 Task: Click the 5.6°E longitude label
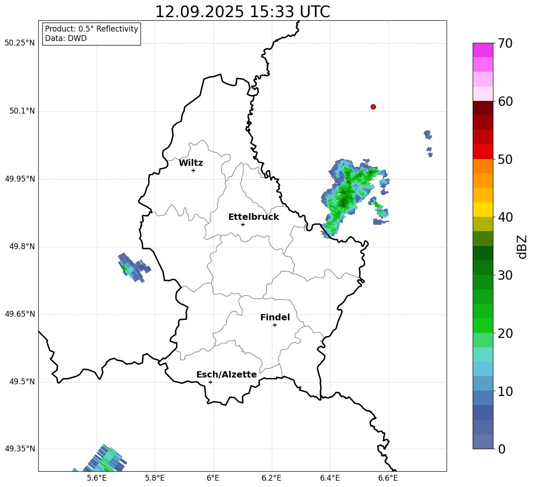(x=97, y=478)
